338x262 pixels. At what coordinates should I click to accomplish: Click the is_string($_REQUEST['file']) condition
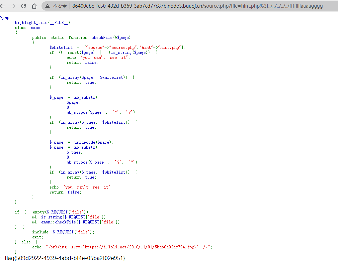tap(73, 217)
